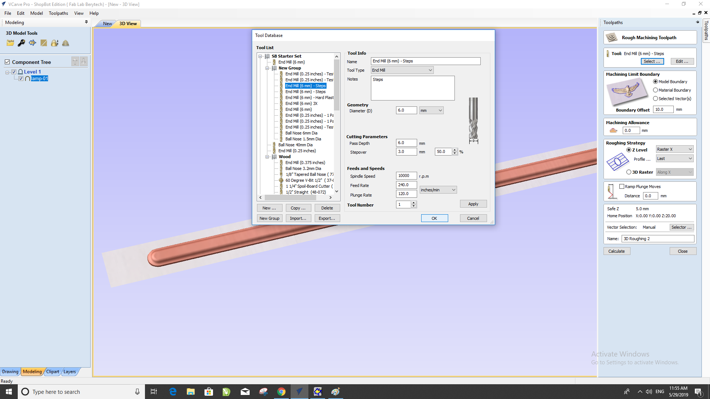Open the File menu
Viewport: 710px width, 399px height.
pyautogui.click(x=8, y=13)
